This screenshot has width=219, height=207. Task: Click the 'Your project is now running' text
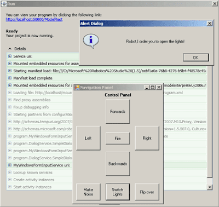(30, 36)
